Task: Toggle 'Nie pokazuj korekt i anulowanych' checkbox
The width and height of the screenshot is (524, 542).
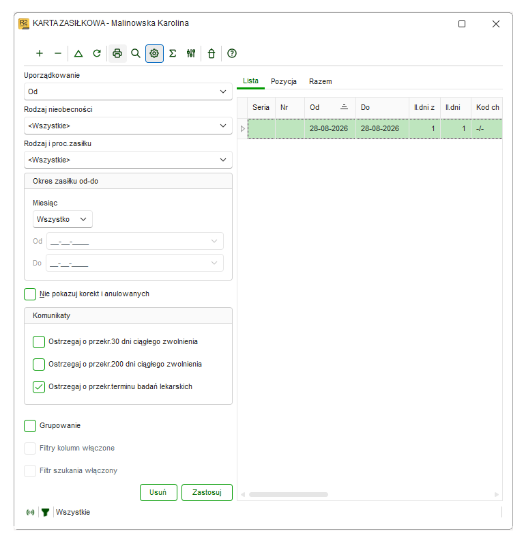Action: pyautogui.click(x=30, y=294)
